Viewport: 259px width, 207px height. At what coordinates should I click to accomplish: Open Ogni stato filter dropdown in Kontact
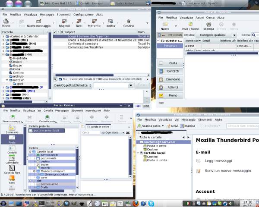pyautogui.click(x=113, y=132)
